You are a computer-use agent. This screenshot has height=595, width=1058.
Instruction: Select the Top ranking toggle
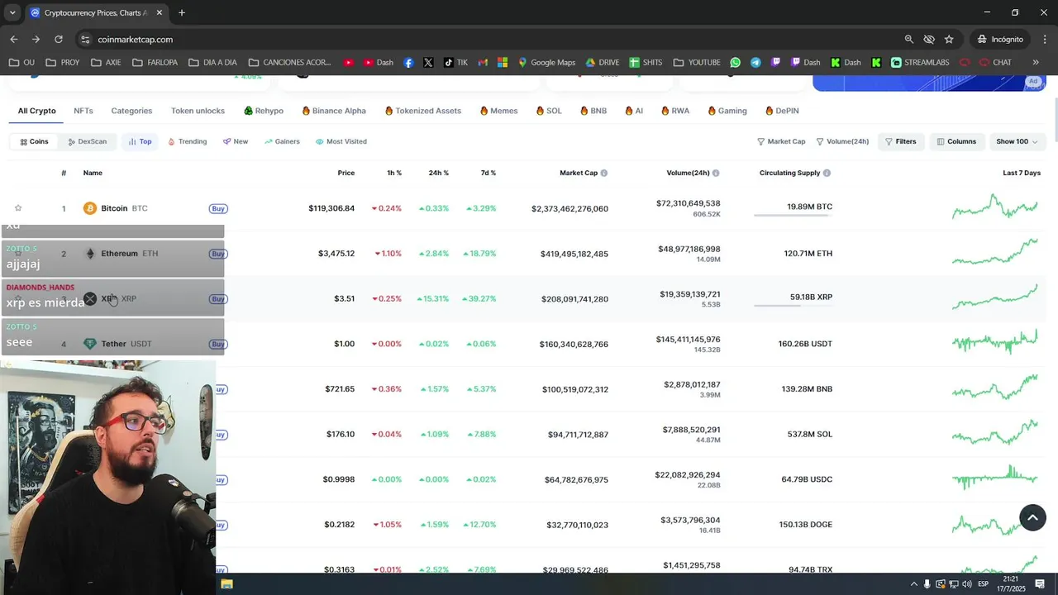click(140, 141)
